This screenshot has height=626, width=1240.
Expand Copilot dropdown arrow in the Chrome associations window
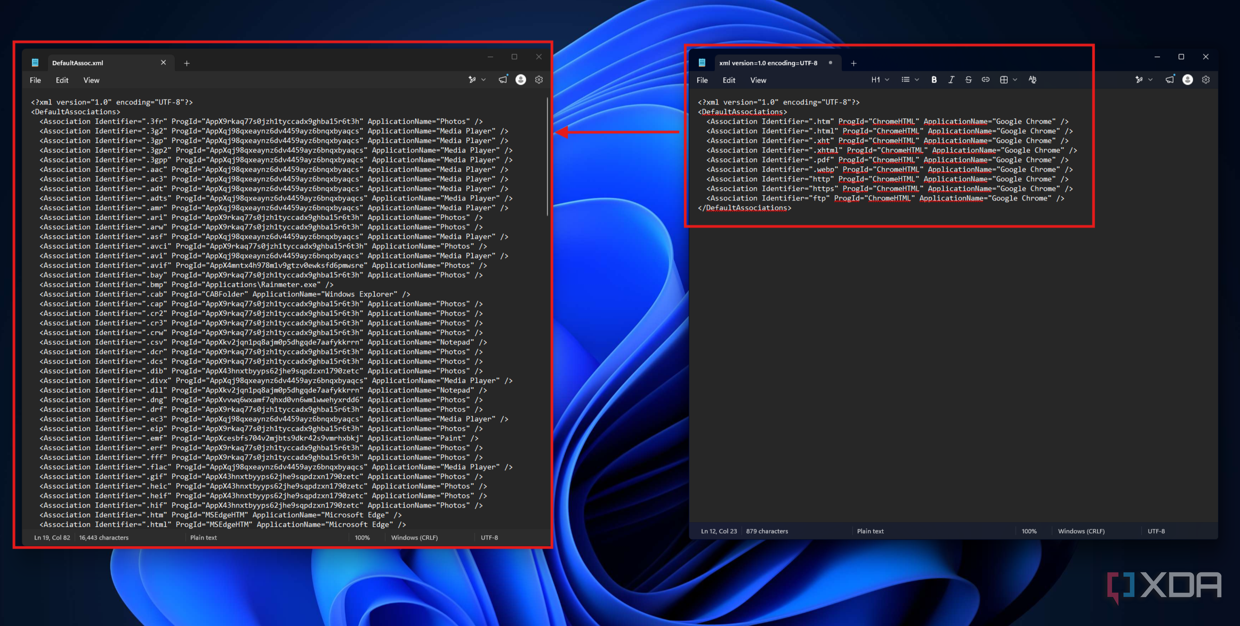1150,79
